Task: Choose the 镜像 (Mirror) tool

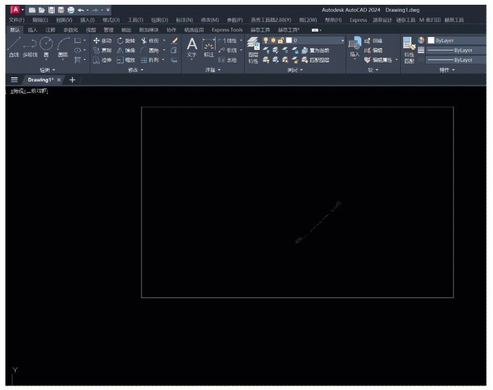Action: 126,51
